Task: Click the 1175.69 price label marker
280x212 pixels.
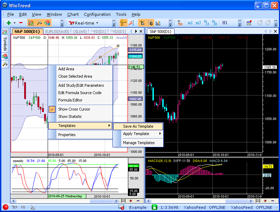Action: pos(135,50)
